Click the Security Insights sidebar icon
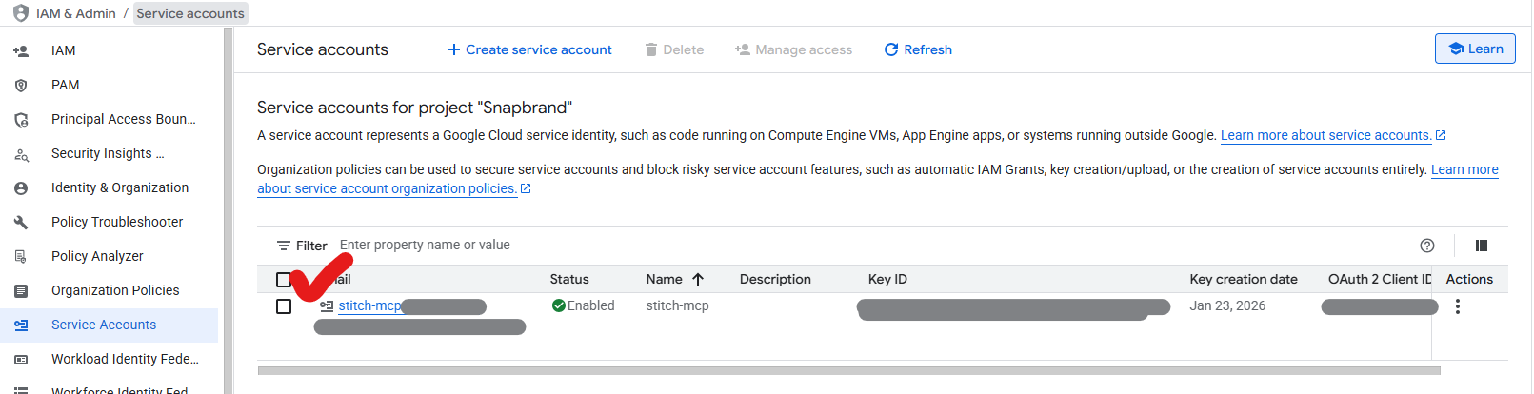 [21, 154]
